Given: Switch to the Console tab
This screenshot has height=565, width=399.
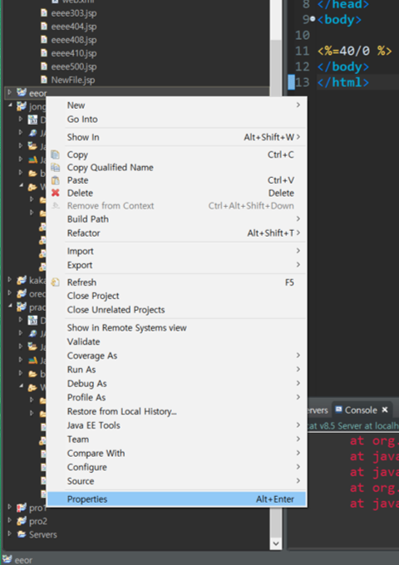Looking at the screenshot, I should click(x=361, y=410).
